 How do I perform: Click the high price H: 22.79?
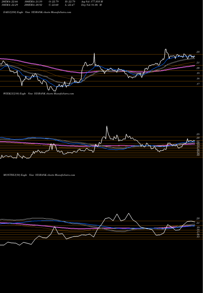tap(69, 2)
